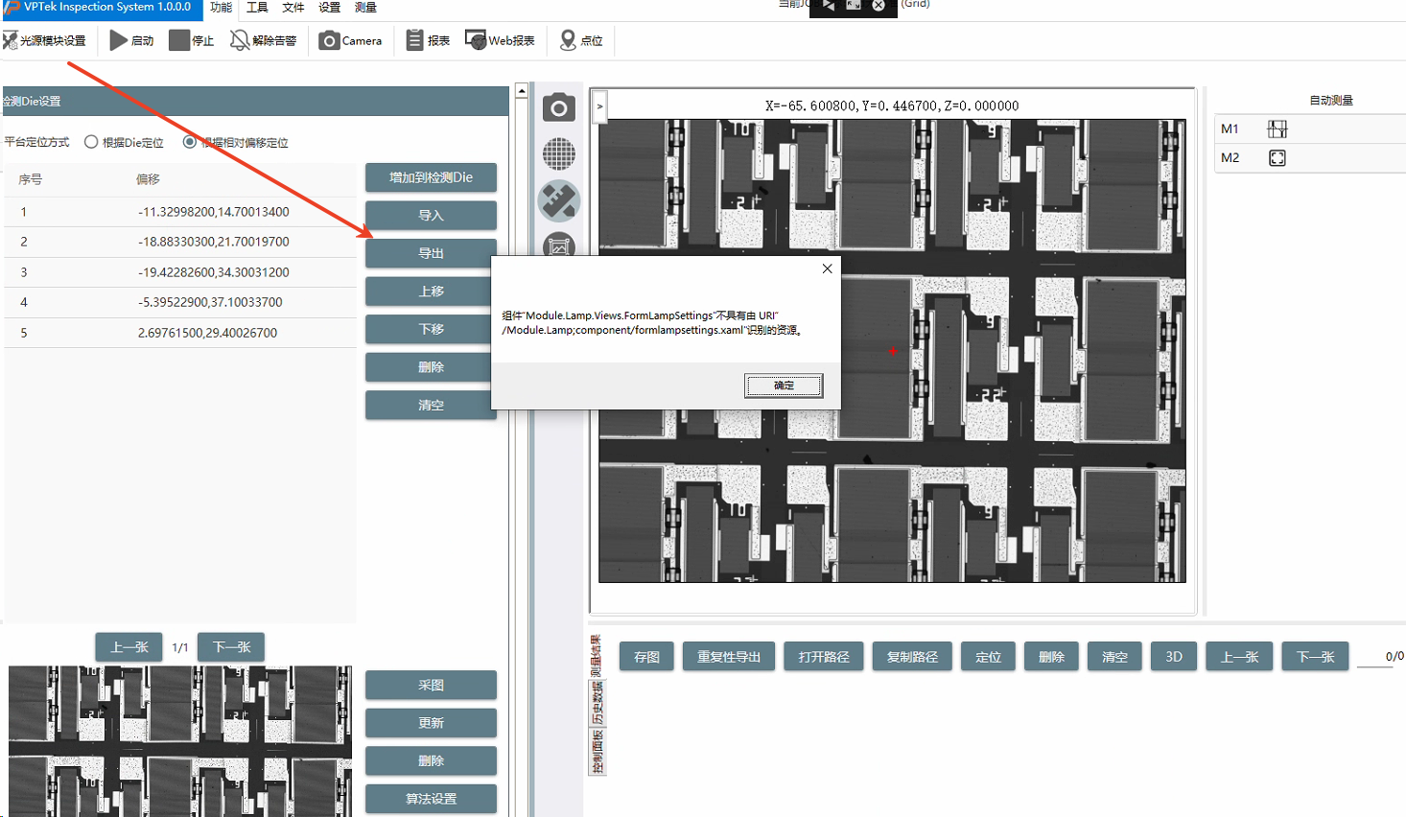Image resolution: width=1406 pixels, height=817 pixels.
Task: Click the 光源模块设置 toolbar icon
Action: (x=11, y=40)
